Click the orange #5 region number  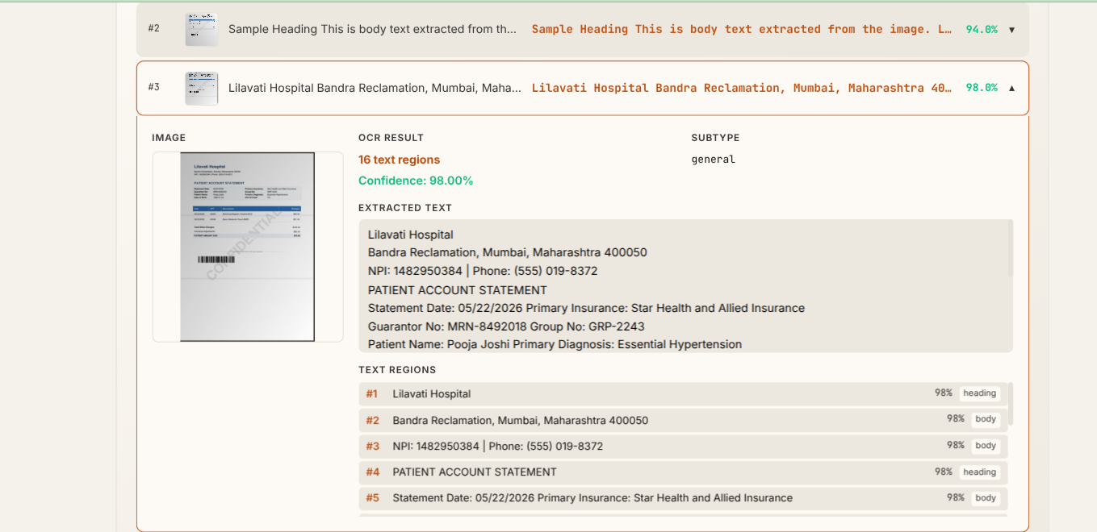pyautogui.click(x=372, y=498)
